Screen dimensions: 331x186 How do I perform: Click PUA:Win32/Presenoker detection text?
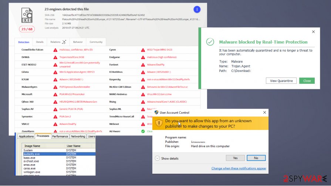point(72,94)
